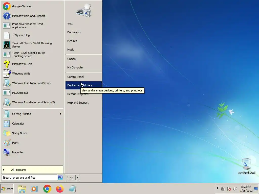Screen dimensions: 259x194
Task: Expand the All Programs list
Action: click(33, 170)
